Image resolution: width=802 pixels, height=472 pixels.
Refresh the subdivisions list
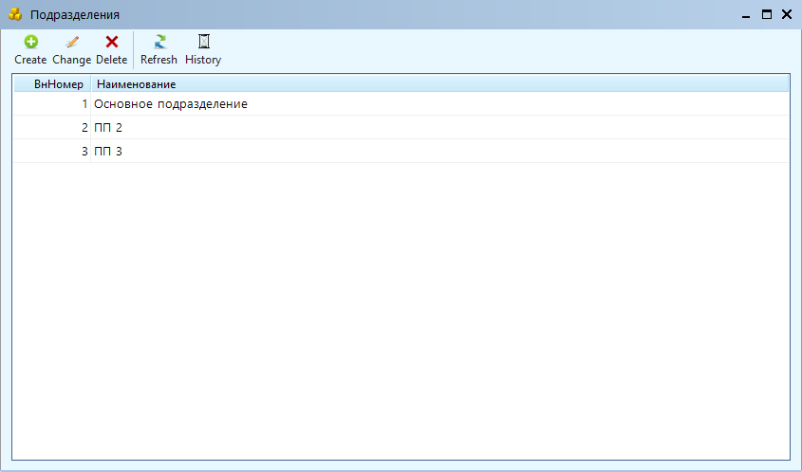[159, 49]
